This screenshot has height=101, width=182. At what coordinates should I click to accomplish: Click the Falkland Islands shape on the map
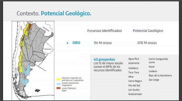pos(37,91)
